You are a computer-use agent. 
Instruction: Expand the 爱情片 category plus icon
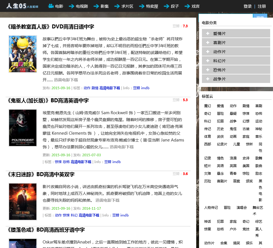208,34
